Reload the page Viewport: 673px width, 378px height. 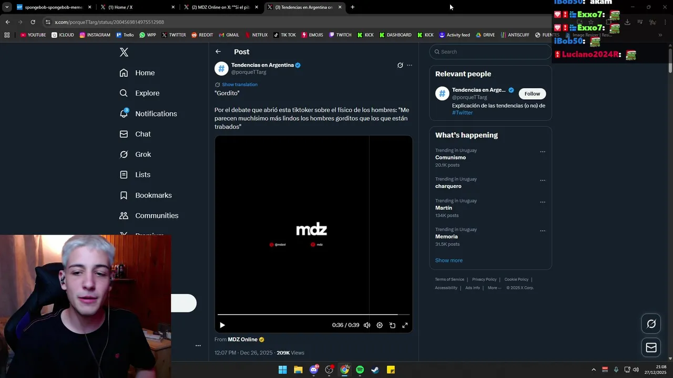[33, 22]
